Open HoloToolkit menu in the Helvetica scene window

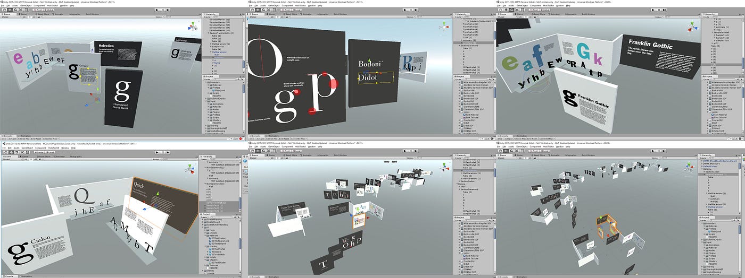(52, 5)
